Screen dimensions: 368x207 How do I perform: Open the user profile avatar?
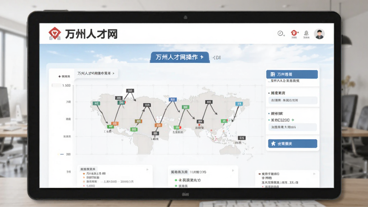click(319, 34)
